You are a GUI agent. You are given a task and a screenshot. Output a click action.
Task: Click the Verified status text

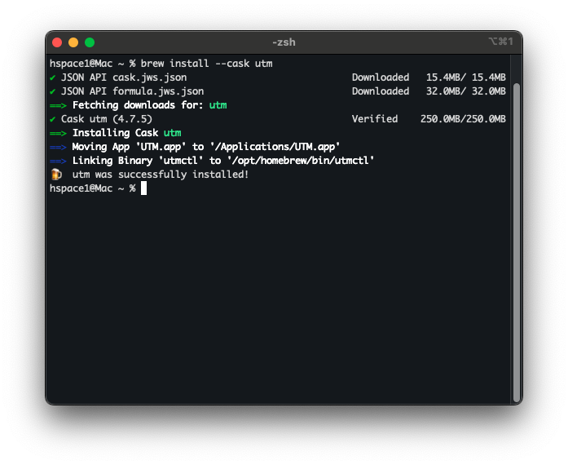tap(375, 119)
